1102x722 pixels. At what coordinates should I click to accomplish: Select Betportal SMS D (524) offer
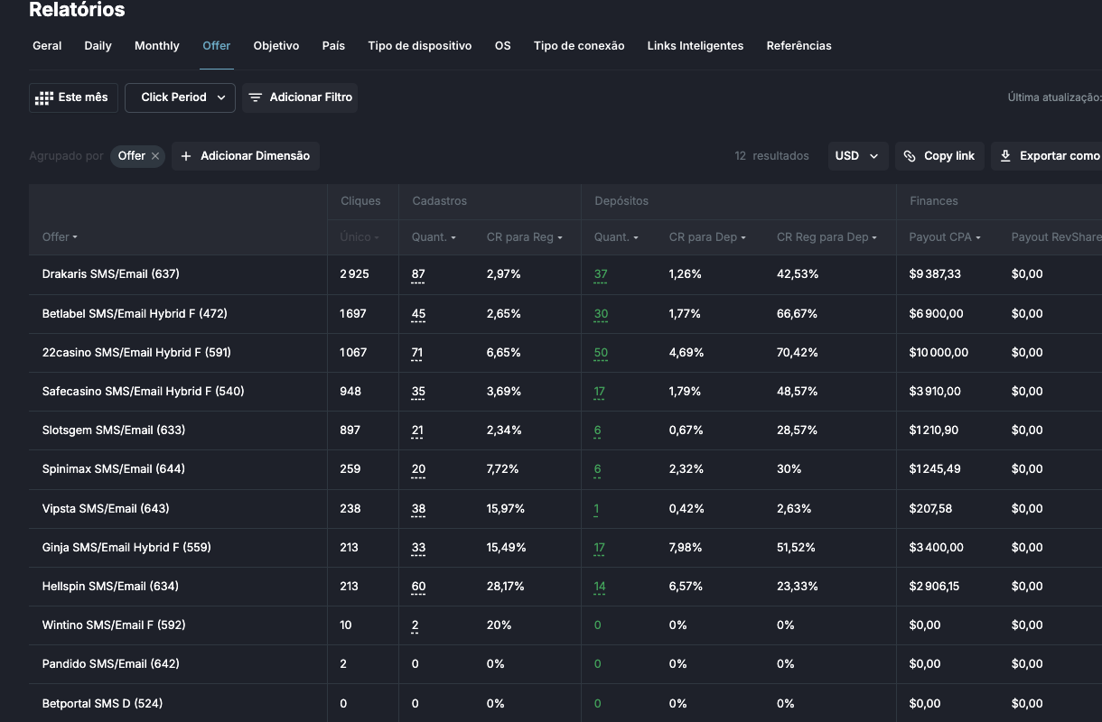pos(103,704)
